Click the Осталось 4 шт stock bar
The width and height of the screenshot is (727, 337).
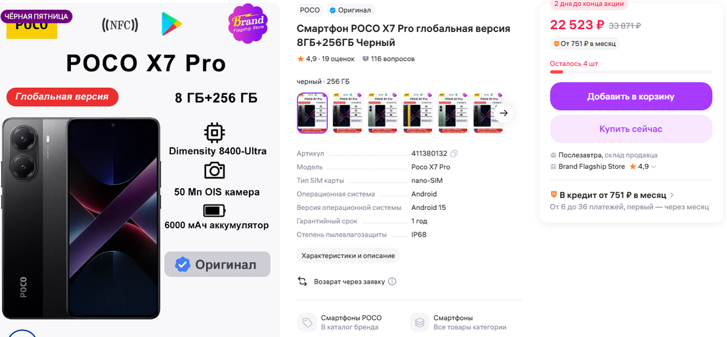631,72
